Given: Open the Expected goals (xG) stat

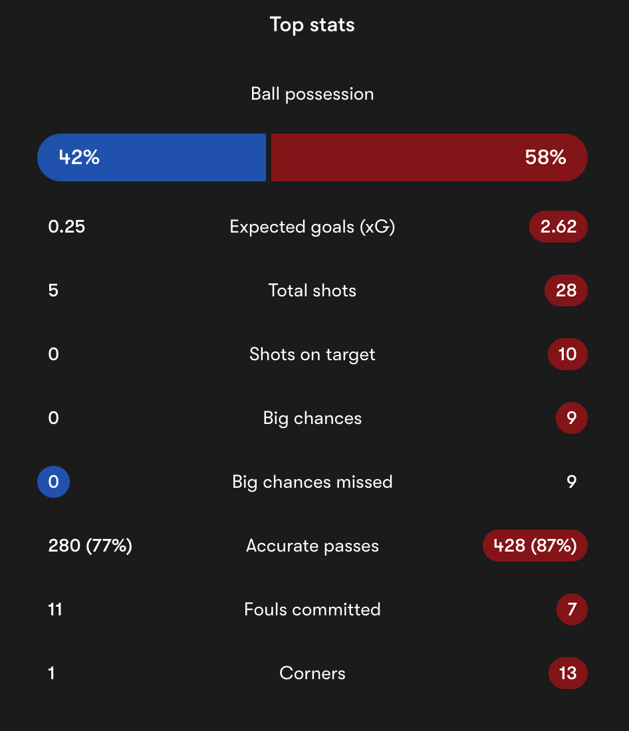Looking at the screenshot, I should point(312,227).
